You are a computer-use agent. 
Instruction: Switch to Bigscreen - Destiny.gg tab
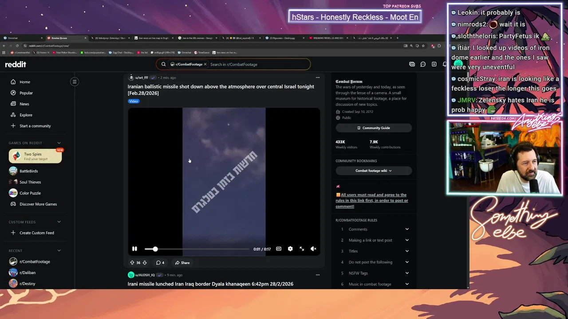285,38
